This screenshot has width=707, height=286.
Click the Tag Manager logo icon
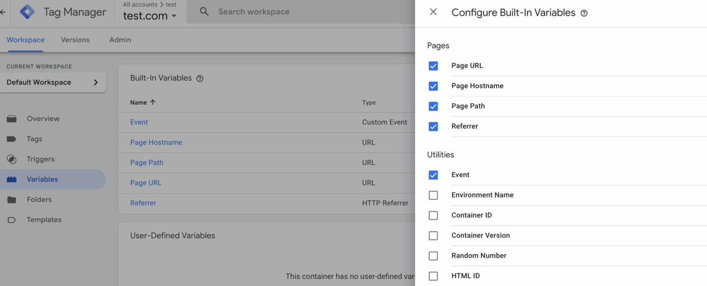coord(28,12)
